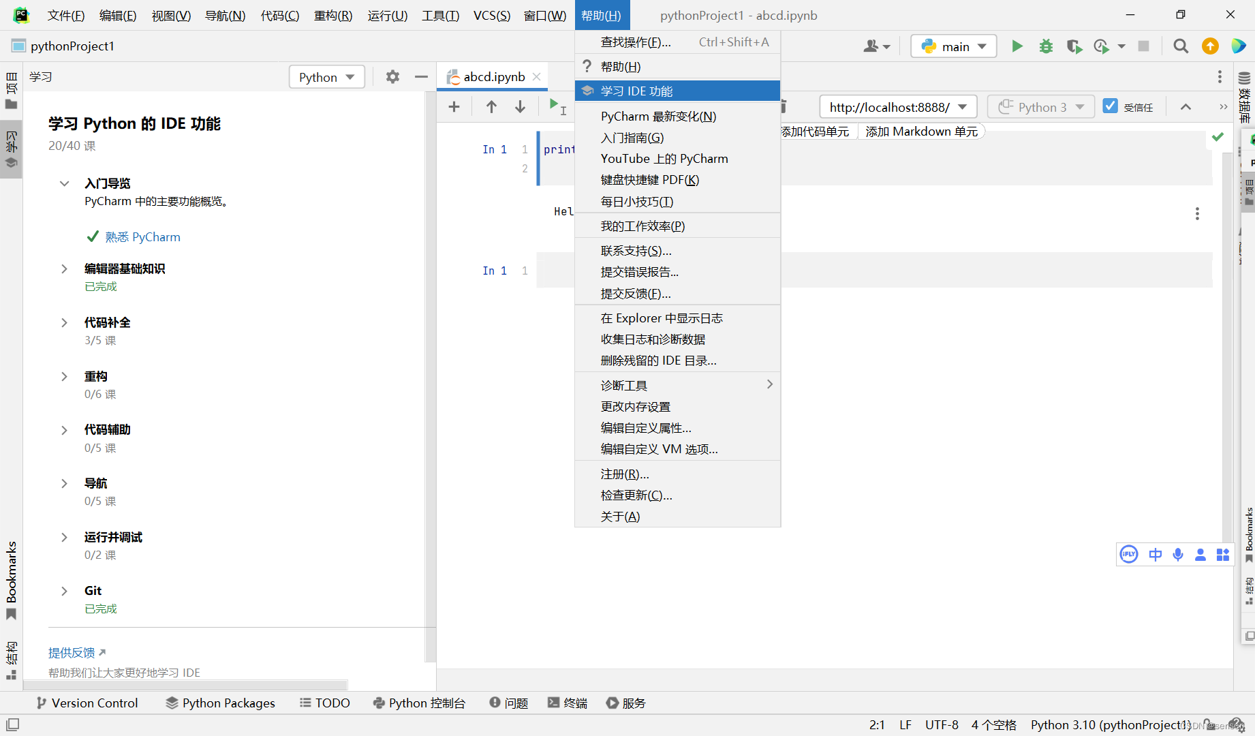Image resolution: width=1255 pixels, height=736 pixels.
Task: Collapse the 入门导览 section
Action: pos(64,183)
